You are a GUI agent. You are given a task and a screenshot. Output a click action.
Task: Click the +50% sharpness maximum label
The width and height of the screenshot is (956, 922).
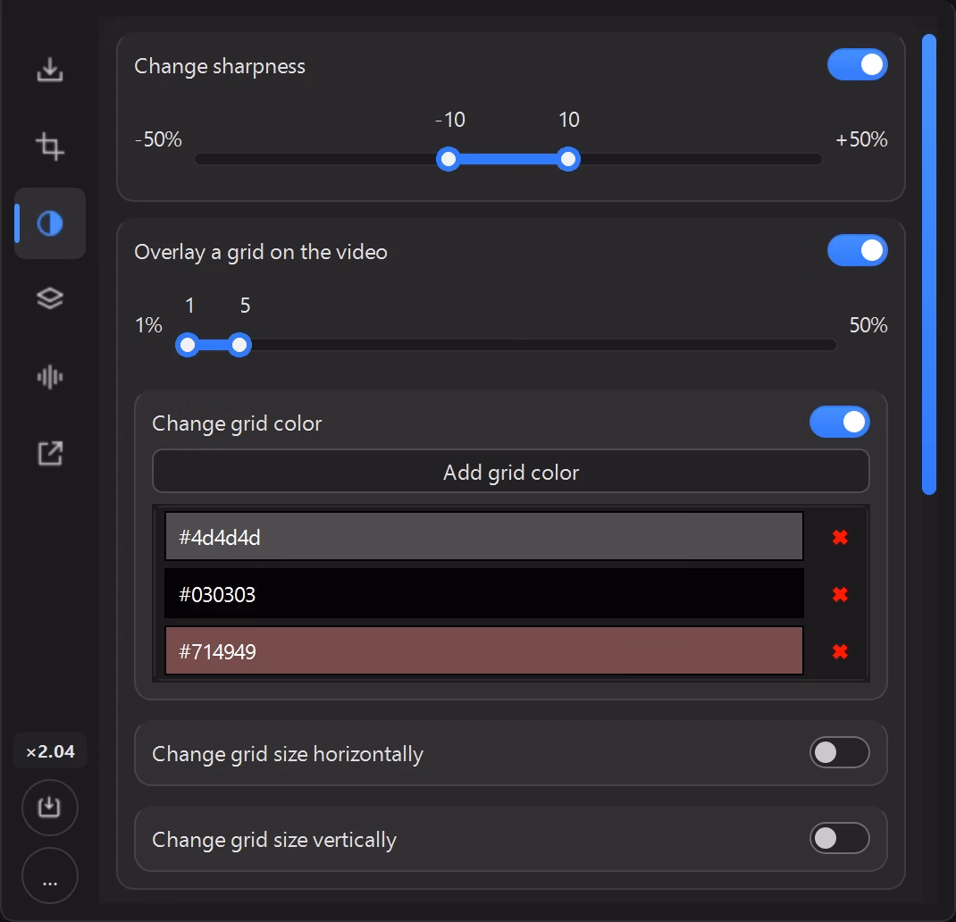click(x=861, y=139)
